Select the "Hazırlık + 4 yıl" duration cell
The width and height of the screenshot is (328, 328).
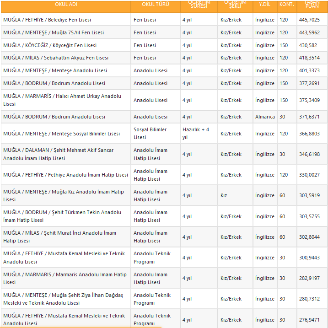click(195, 134)
